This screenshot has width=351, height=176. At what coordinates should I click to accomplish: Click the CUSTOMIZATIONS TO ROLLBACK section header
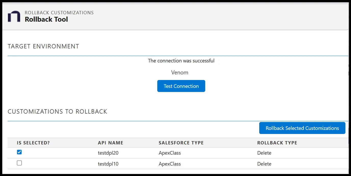point(57,111)
